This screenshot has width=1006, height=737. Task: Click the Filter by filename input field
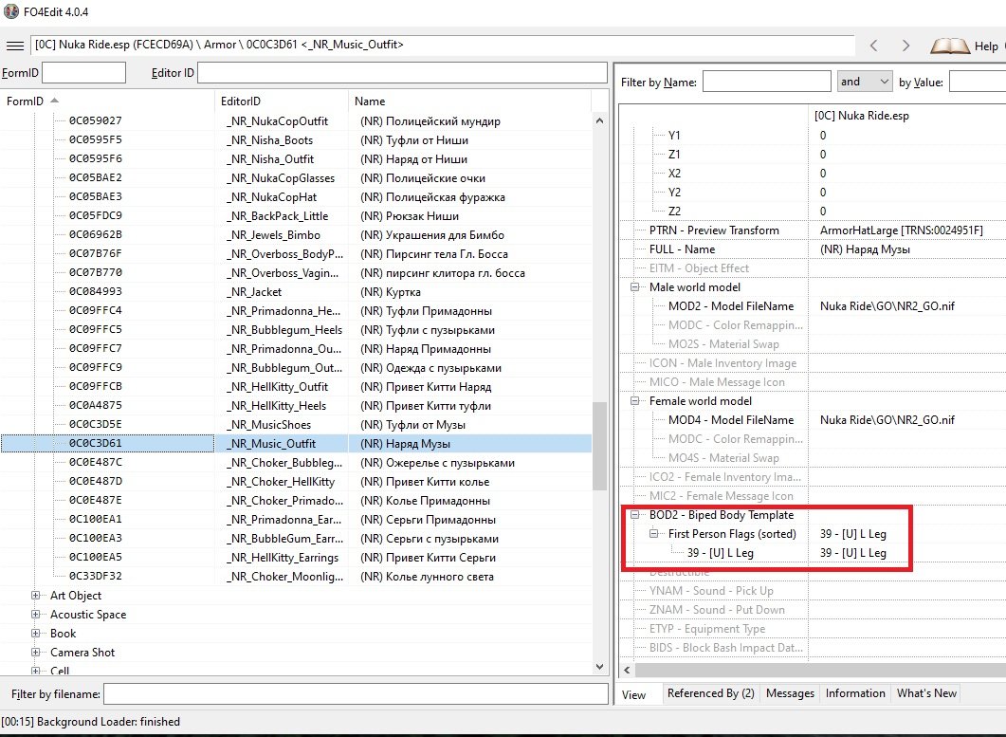[x=355, y=694]
